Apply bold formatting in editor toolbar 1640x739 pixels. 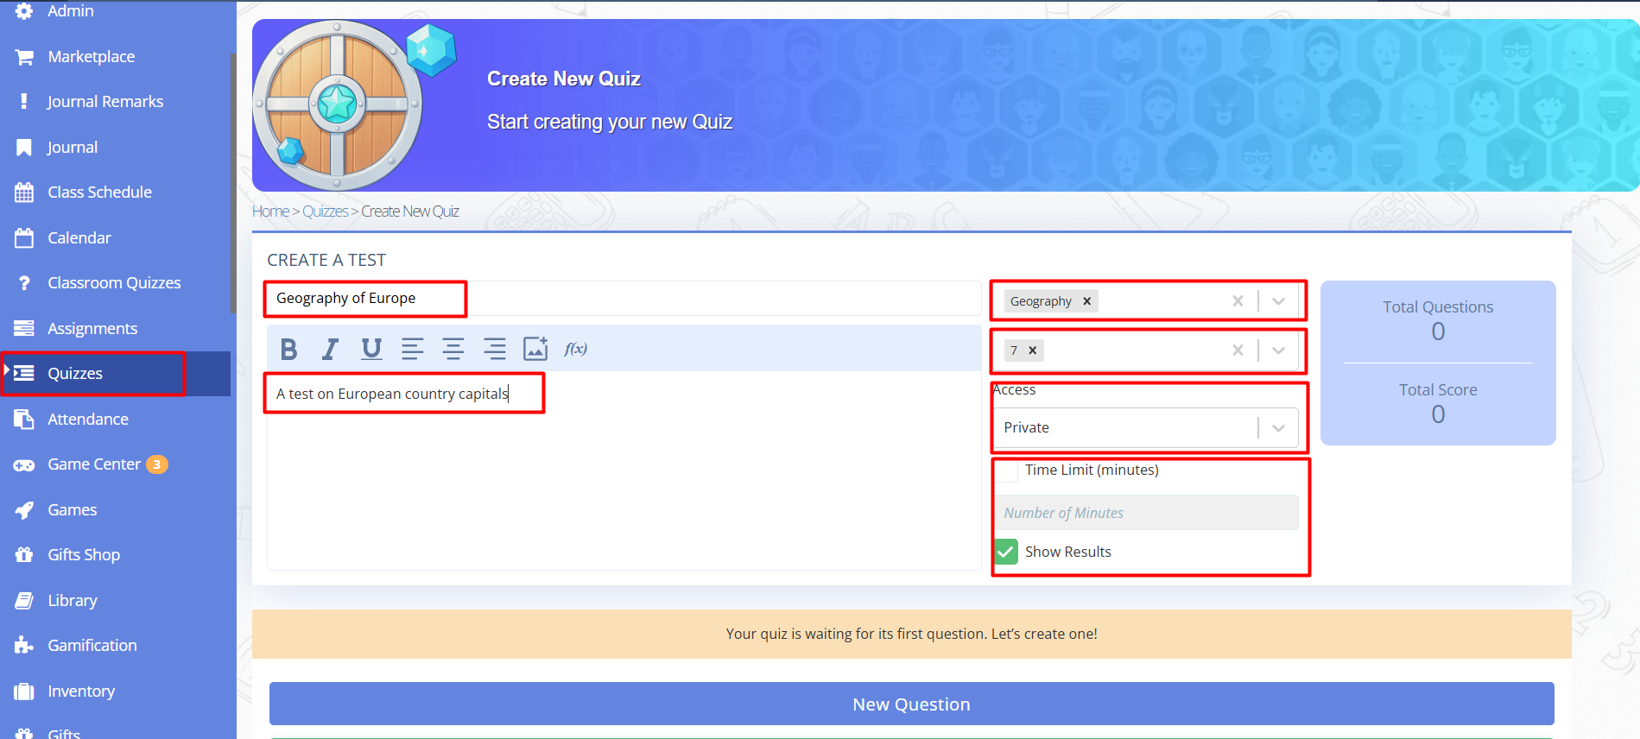click(288, 349)
